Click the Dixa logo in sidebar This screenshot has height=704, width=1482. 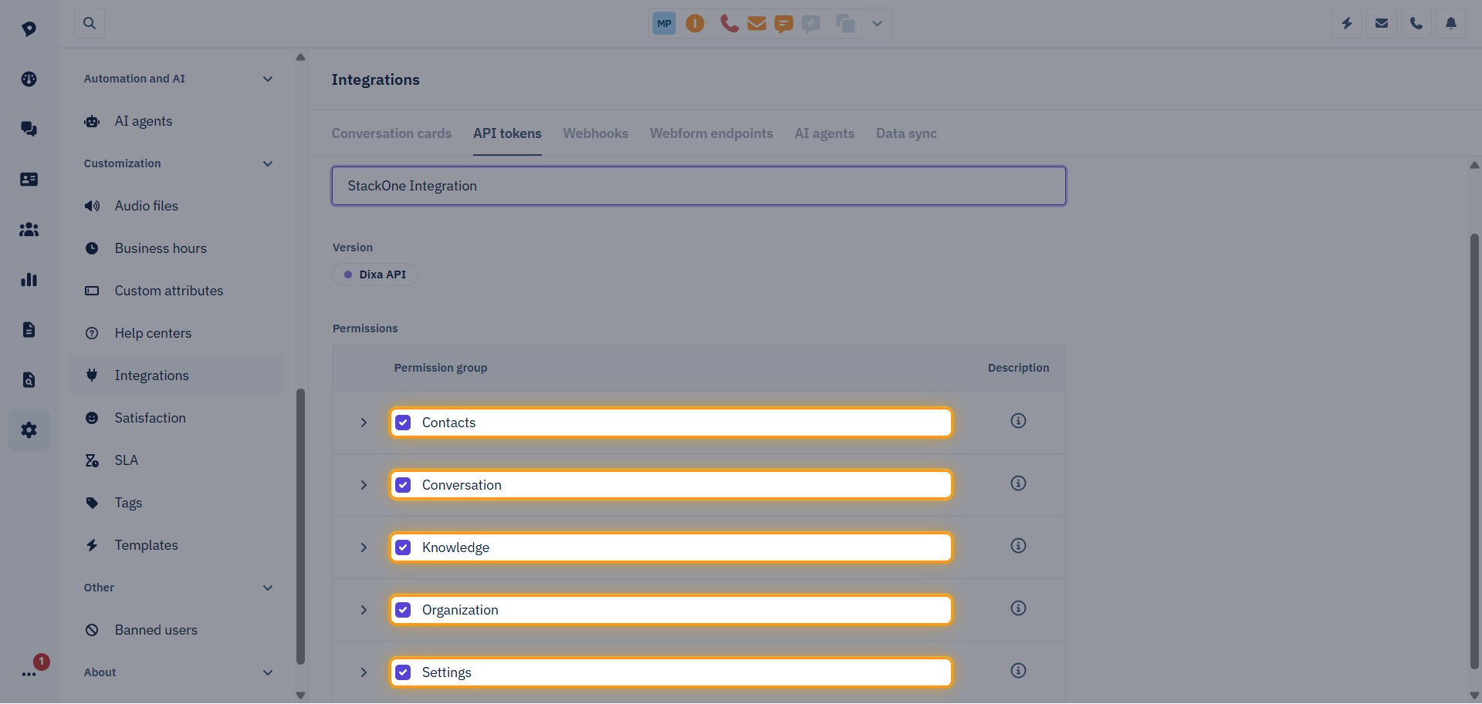[x=29, y=29]
